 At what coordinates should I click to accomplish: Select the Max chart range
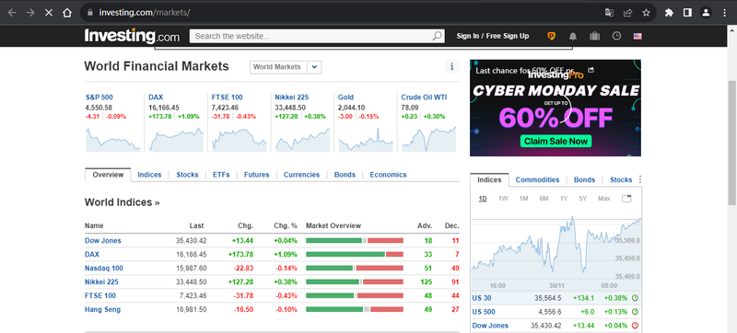(604, 199)
